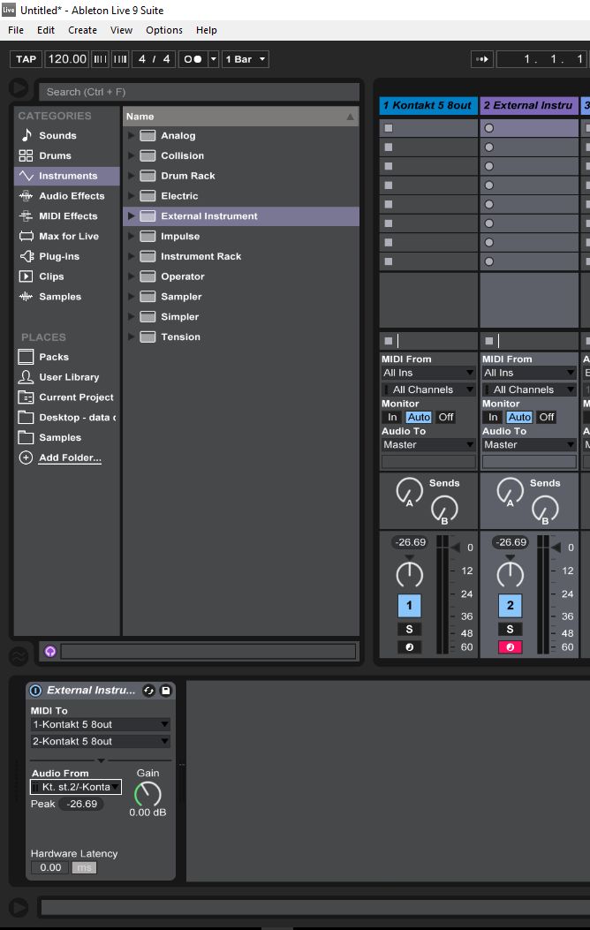Expand the External Instrument folder
Image resolution: width=590 pixels, height=930 pixels.
(131, 215)
